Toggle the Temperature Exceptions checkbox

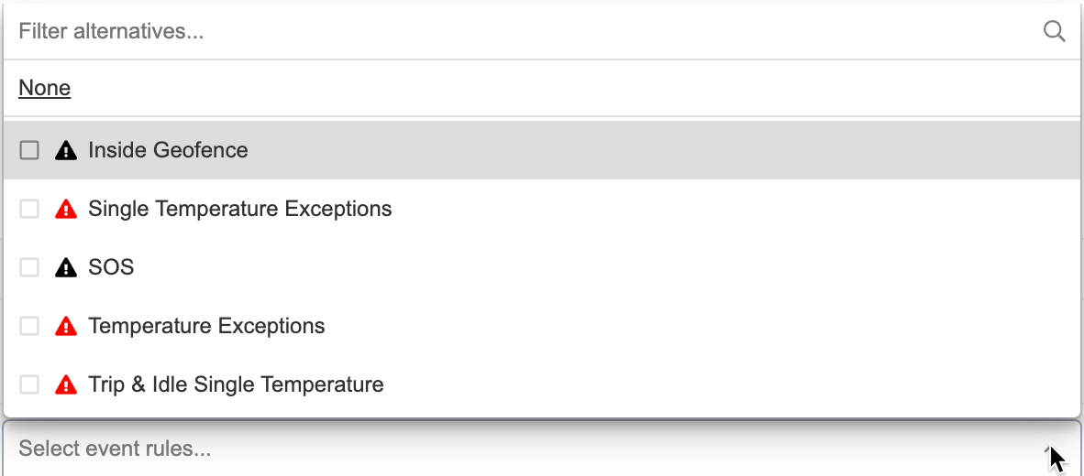click(x=29, y=326)
